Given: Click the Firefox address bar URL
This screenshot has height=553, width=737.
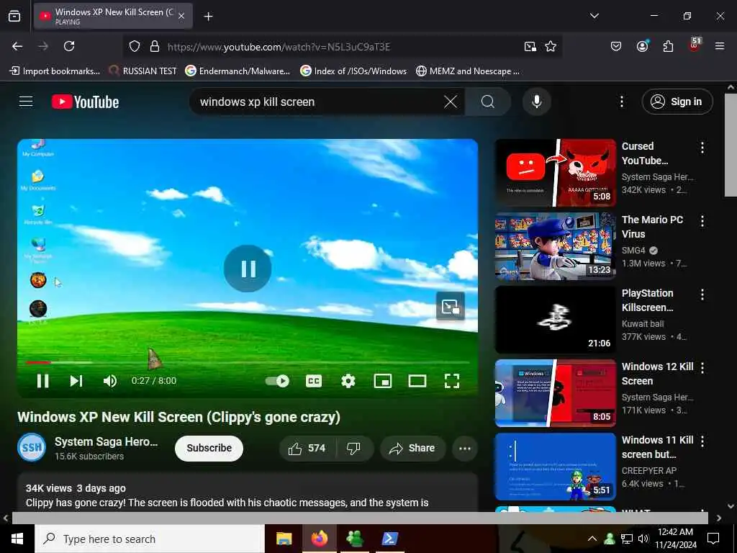Looking at the screenshot, I should point(279,47).
